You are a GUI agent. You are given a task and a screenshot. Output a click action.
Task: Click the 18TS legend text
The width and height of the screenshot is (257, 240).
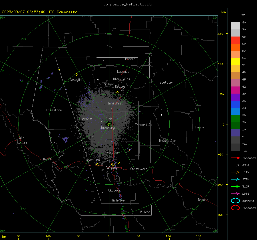(x=246, y=194)
